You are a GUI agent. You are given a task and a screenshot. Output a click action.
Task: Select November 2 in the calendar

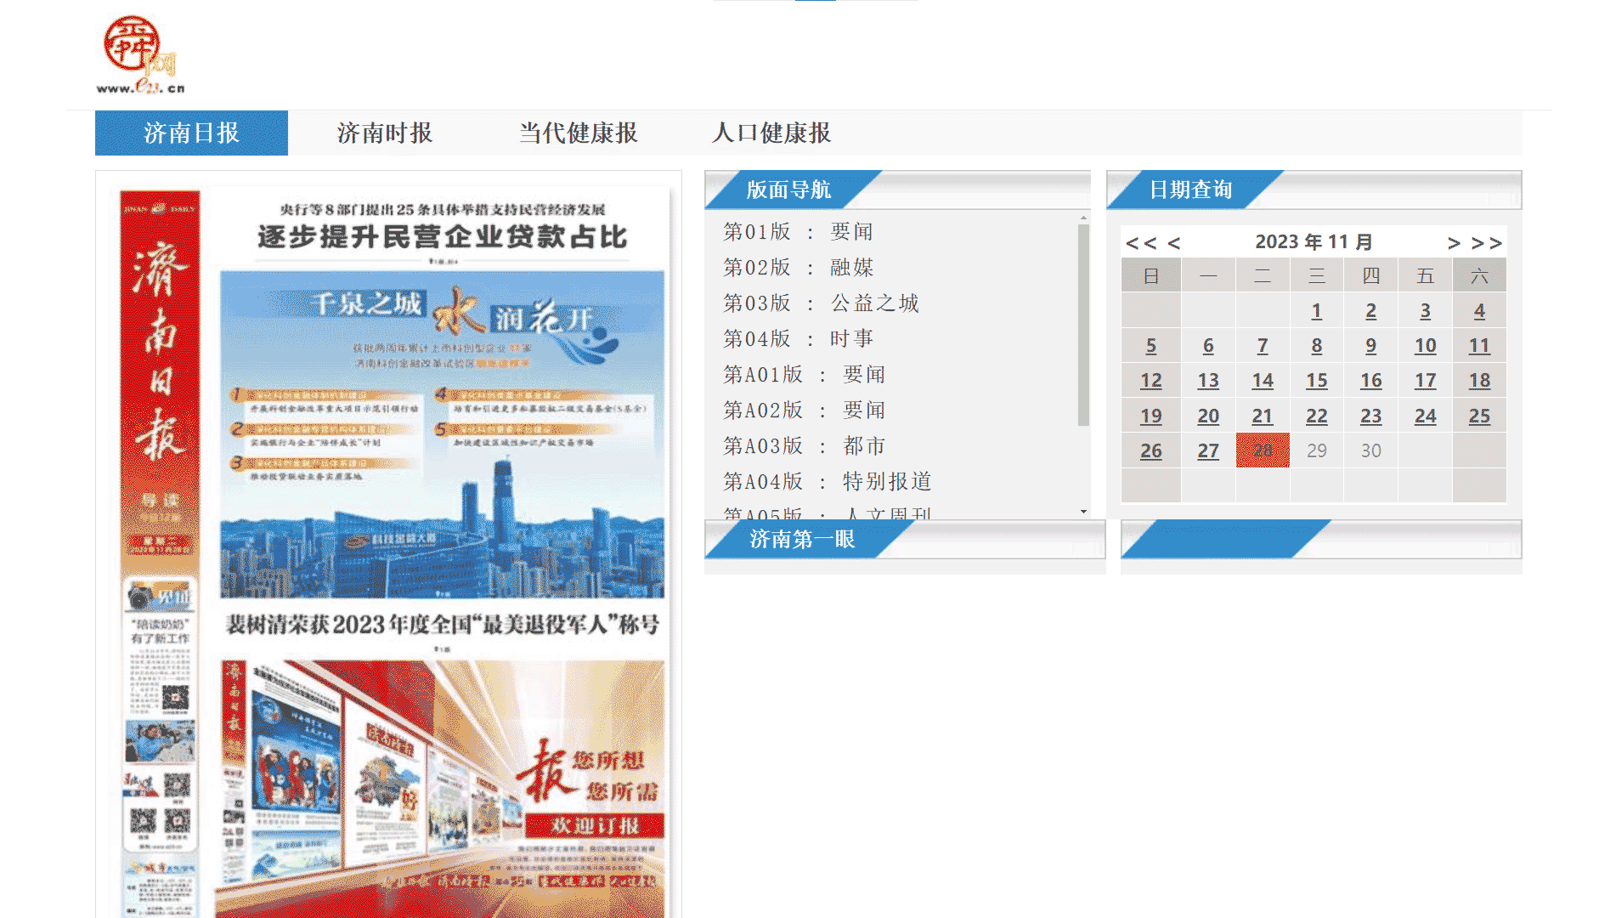(x=1370, y=311)
